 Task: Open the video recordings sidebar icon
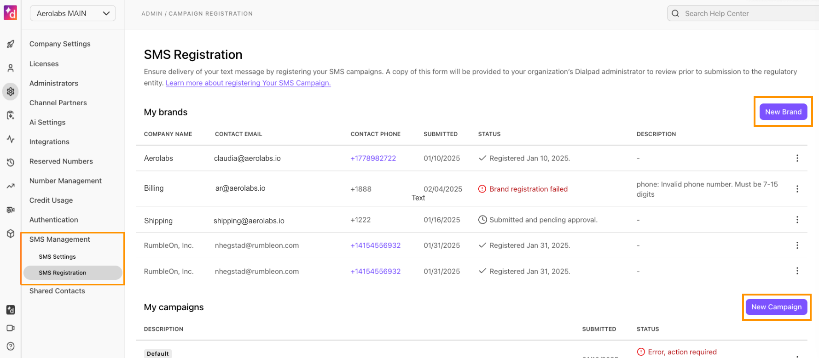point(11,210)
